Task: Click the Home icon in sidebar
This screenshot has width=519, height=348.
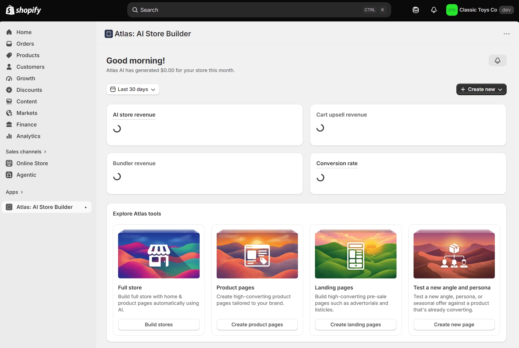Action: click(x=9, y=32)
